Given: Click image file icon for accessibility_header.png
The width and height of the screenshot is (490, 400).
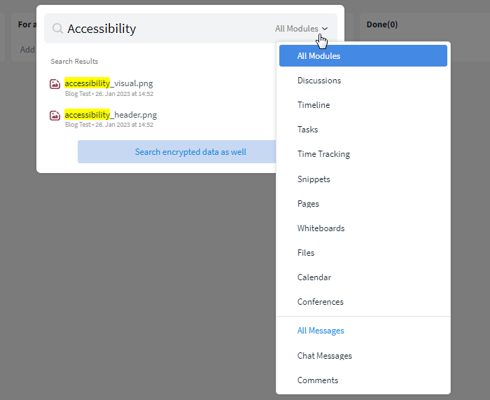Looking at the screenshot, I should [x=55, y=116].
